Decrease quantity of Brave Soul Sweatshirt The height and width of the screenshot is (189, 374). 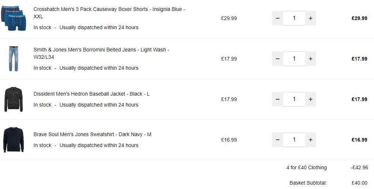pyautogui.click(x=277, y=140)
